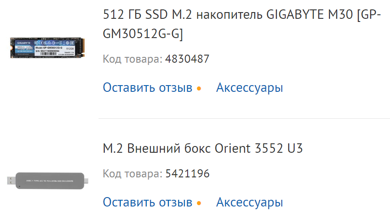Viewport: 390px width, 215px height.
Task: Click the GIGABYTE SSD product thumbnail
Action: pos(48,49)
